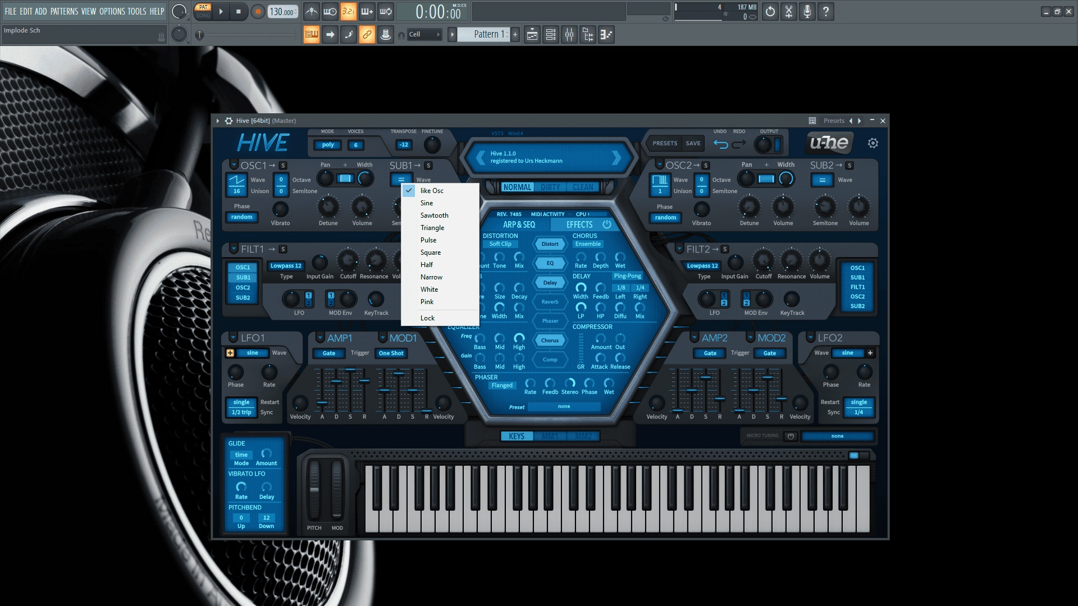Click next preset arrow in Hive display
This screenshot has width=1078, height=606.
(616, 158)
